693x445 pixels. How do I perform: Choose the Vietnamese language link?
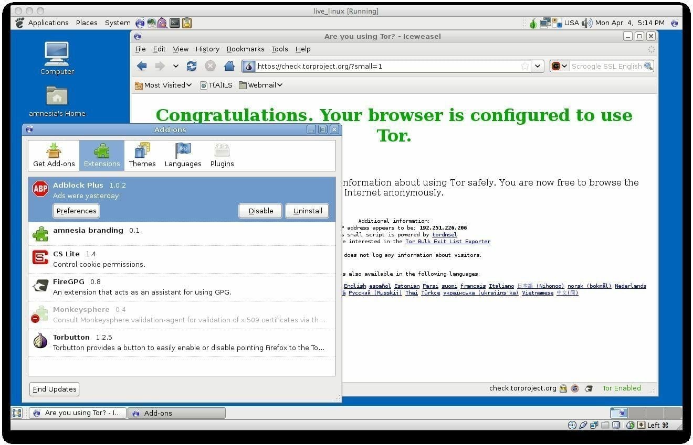click(538, 292)
